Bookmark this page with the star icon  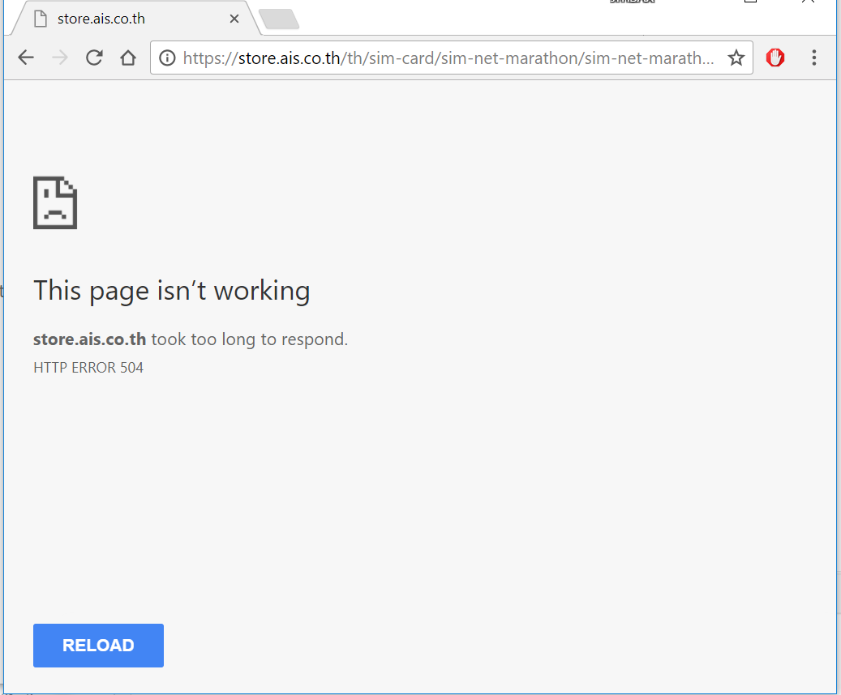[x=736, y=58]
